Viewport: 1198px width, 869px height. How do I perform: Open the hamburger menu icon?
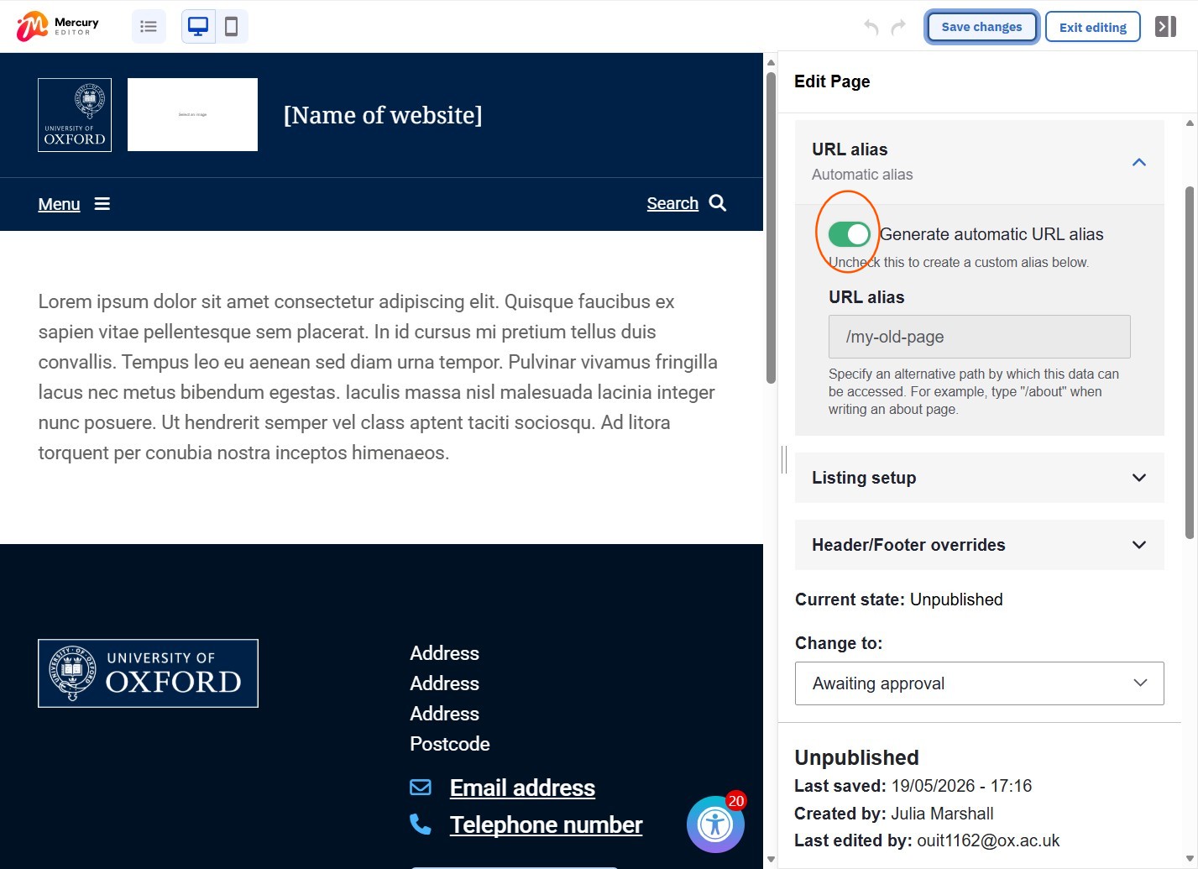click(x=102, y=204)
